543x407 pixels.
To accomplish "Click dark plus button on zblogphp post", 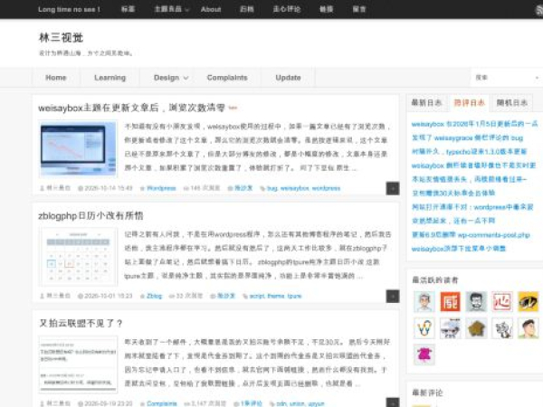I will pos(393,297).
